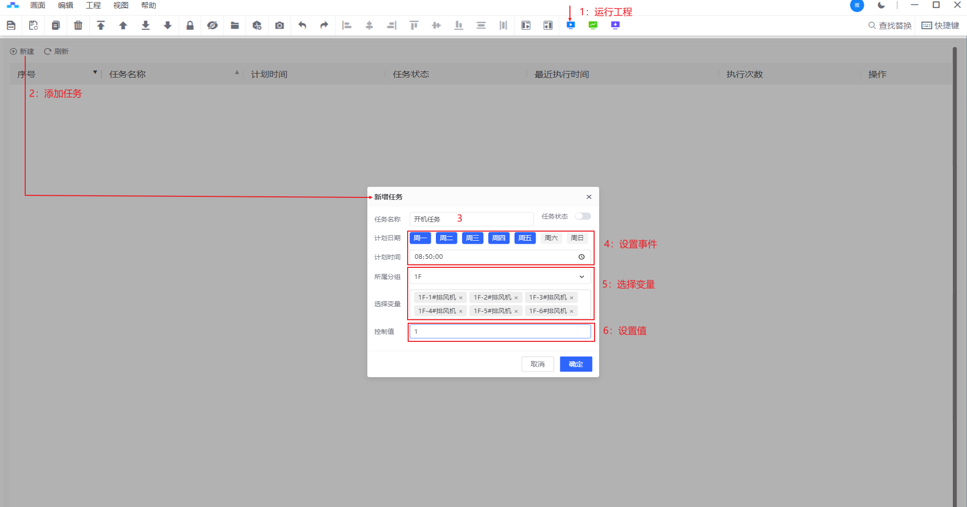Viewport: 967px width, 507px height.
Task: Open the 工程 menu
Action: coord(93,6)
